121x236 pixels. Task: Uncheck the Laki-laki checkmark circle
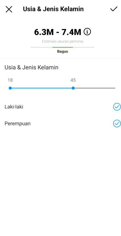(117, 107)
